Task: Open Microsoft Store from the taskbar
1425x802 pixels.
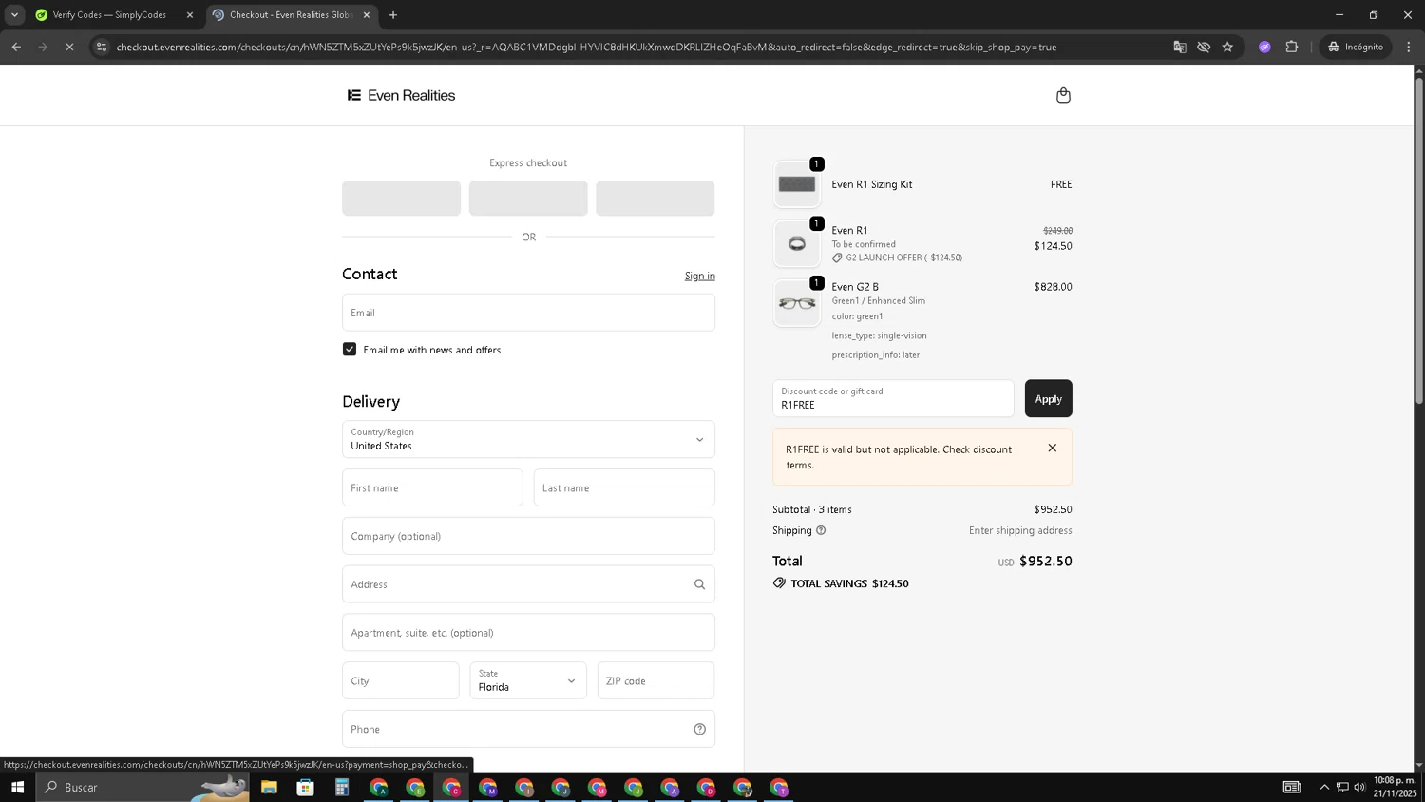Action: coord(305,787)
